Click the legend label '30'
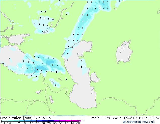Screen dimensions: 160x124 coord(55,123)
